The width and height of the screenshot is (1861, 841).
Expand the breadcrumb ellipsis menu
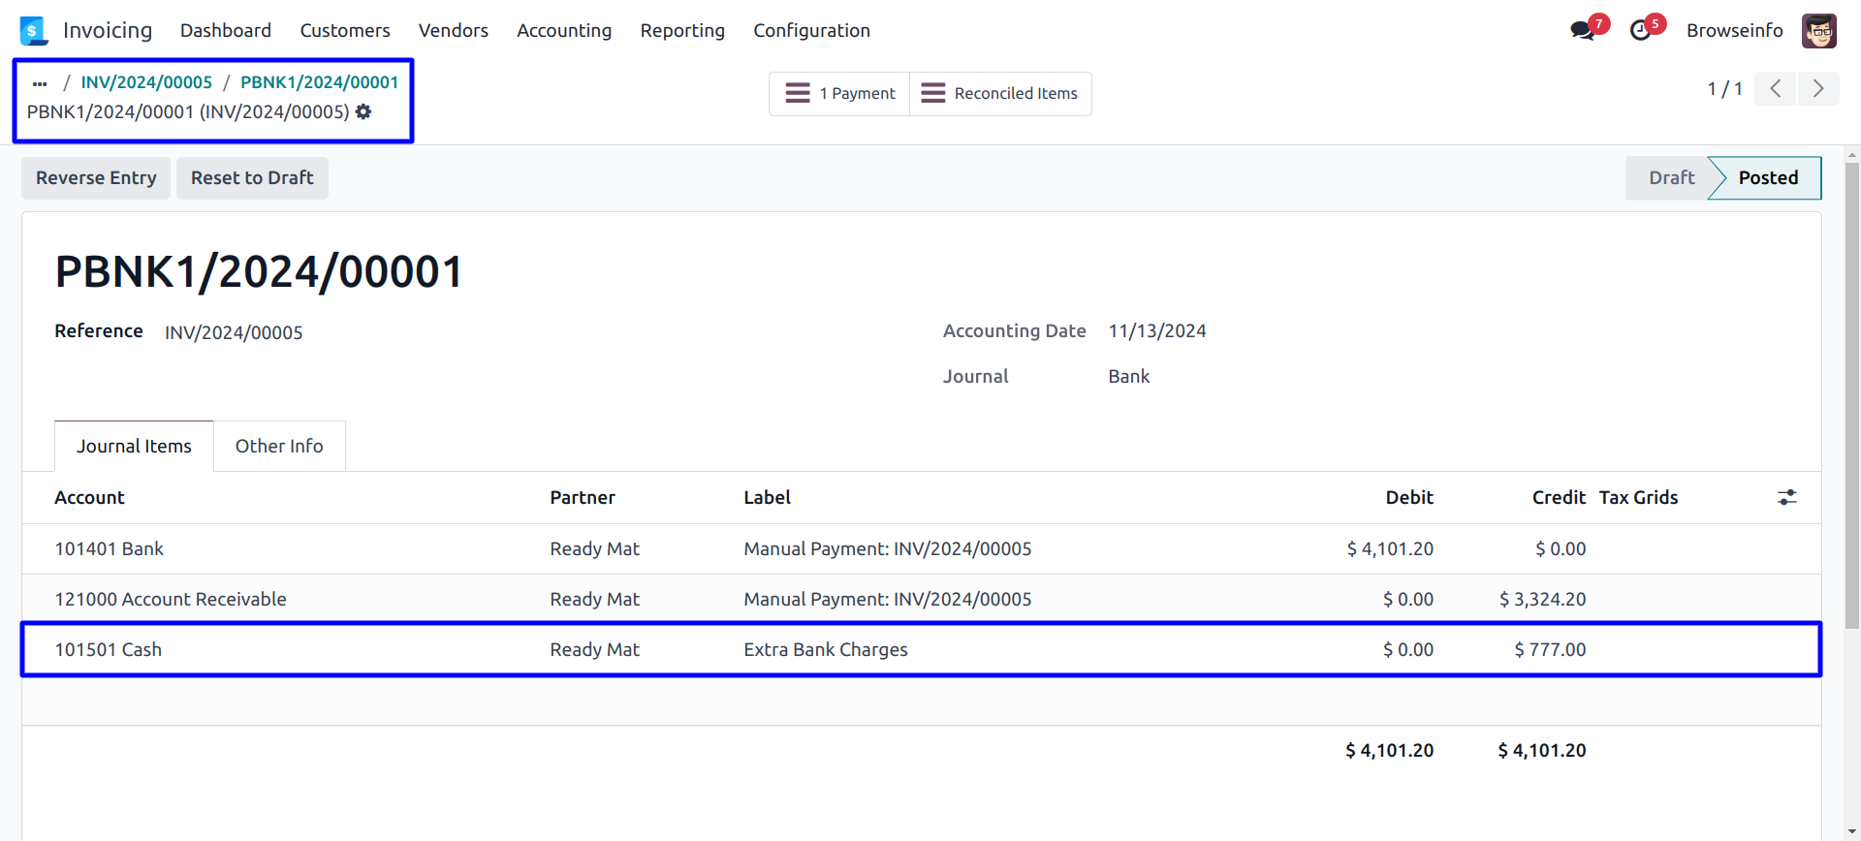pos(40,83)
